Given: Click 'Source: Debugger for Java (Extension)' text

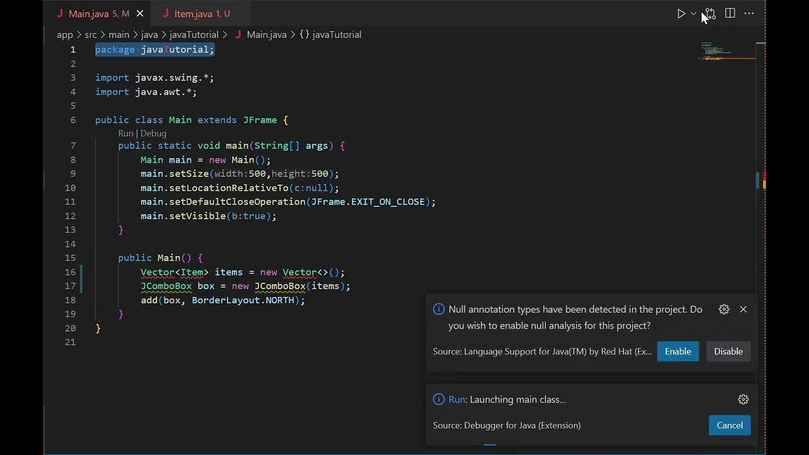Looking at the screenshot, I should pos(507,425).
